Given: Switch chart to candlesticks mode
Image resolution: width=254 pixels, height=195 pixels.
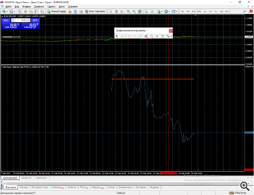Looking at the screenshot, I should click(117, 11).
